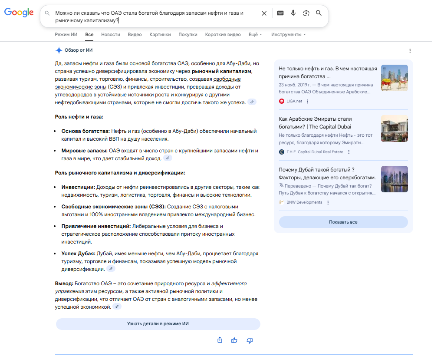Share the AI overview
Image resolution: width=444 pixels, height=356 pixels.
click(x=220, y=340)
